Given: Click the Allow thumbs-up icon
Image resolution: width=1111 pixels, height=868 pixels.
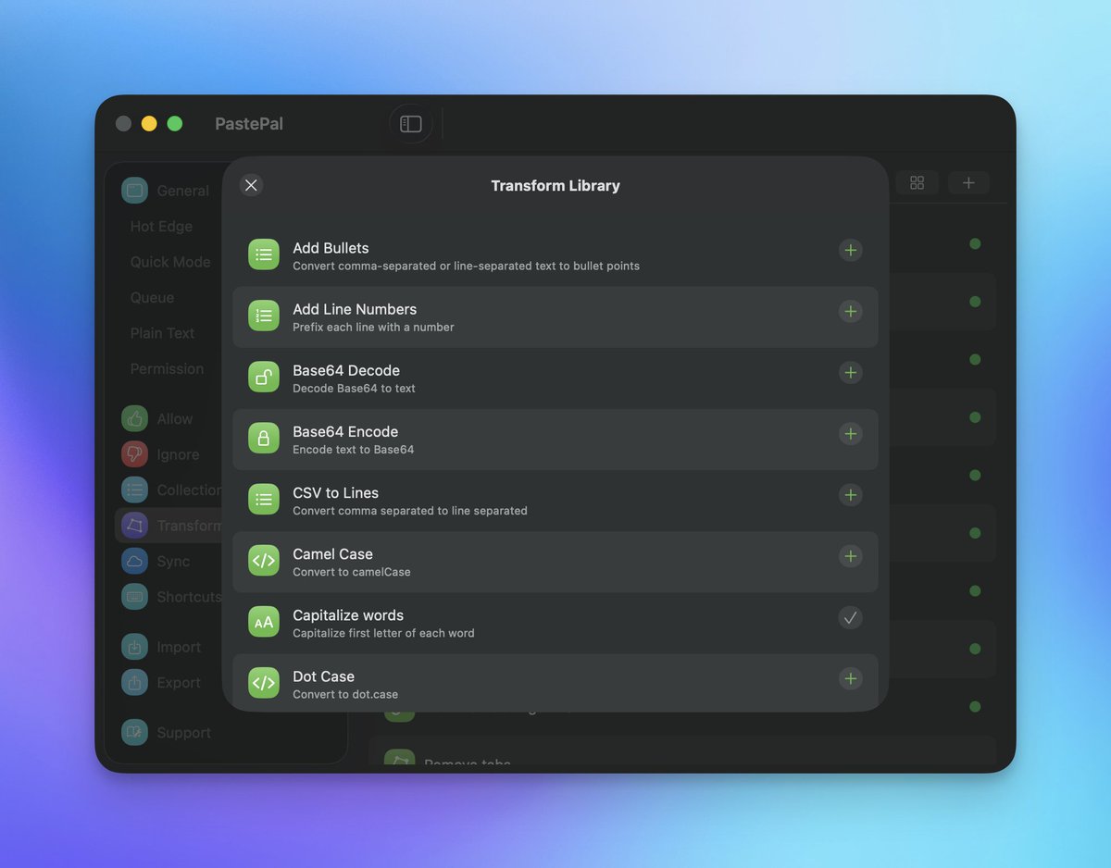Looking at the screenshot, I should (134, 418).
